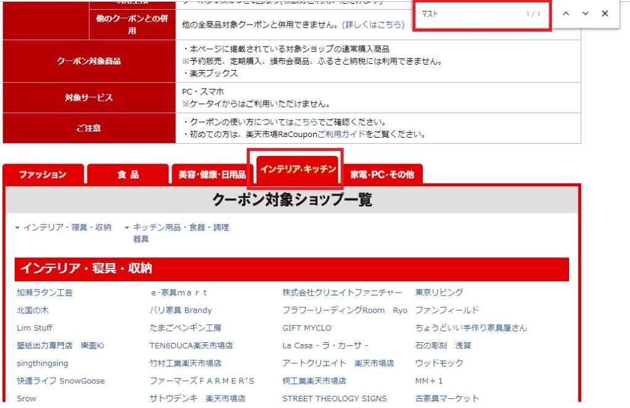This screenshot has height=408, width=630.
Task: Open shop 北国の木
Action: coord(33,310)
